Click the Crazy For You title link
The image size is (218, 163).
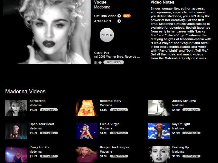tap(40, 147)
